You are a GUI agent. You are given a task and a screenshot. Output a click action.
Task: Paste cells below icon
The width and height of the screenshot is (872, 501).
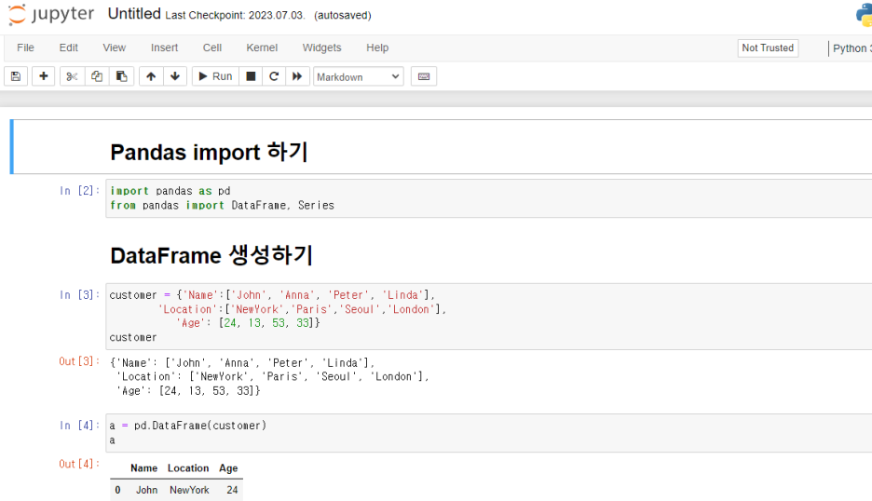click(x=121, y=76)
